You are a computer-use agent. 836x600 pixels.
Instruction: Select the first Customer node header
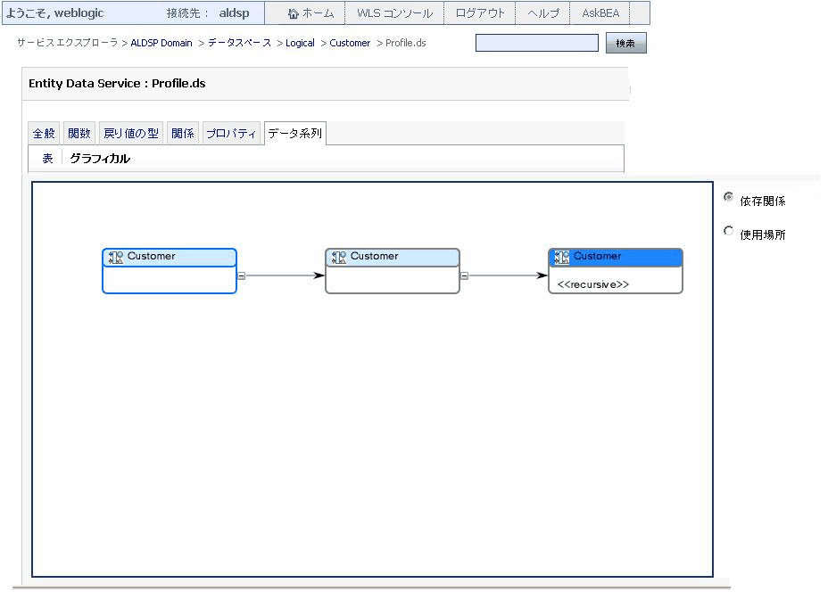[169, 258]
